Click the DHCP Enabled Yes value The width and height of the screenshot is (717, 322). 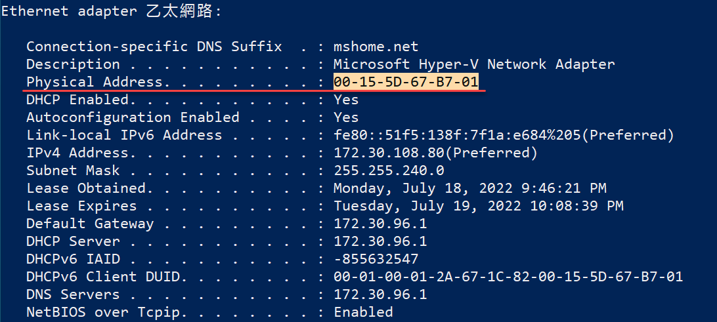346,100
